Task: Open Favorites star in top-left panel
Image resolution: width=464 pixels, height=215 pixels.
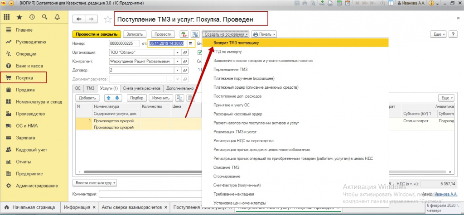Action: (x=19, y=18)
